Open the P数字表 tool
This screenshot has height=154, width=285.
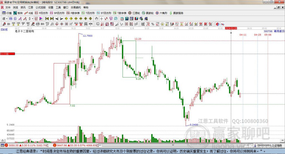tap(73, 13)
